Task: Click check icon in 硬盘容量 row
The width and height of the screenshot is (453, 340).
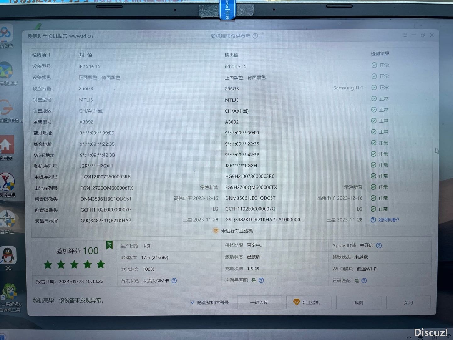Action: coord(374,87)
